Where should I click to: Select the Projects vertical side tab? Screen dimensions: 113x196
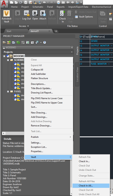point(77,51)
